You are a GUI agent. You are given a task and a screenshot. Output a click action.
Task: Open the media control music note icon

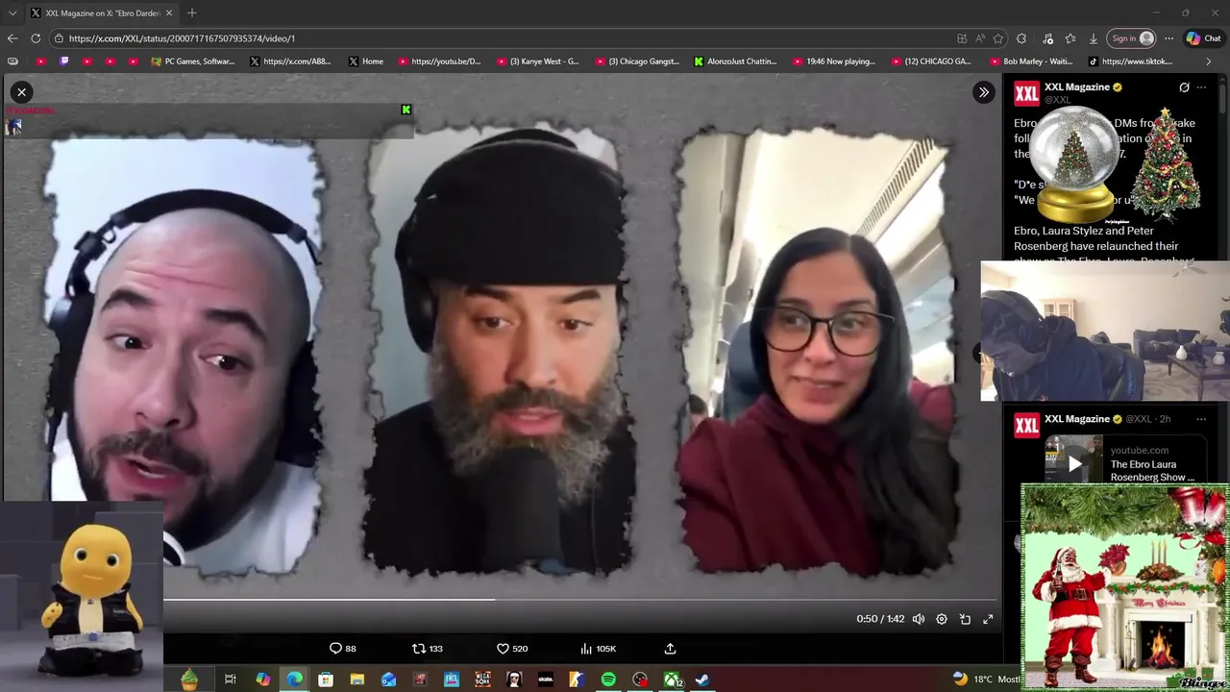tap(1047, 38)
